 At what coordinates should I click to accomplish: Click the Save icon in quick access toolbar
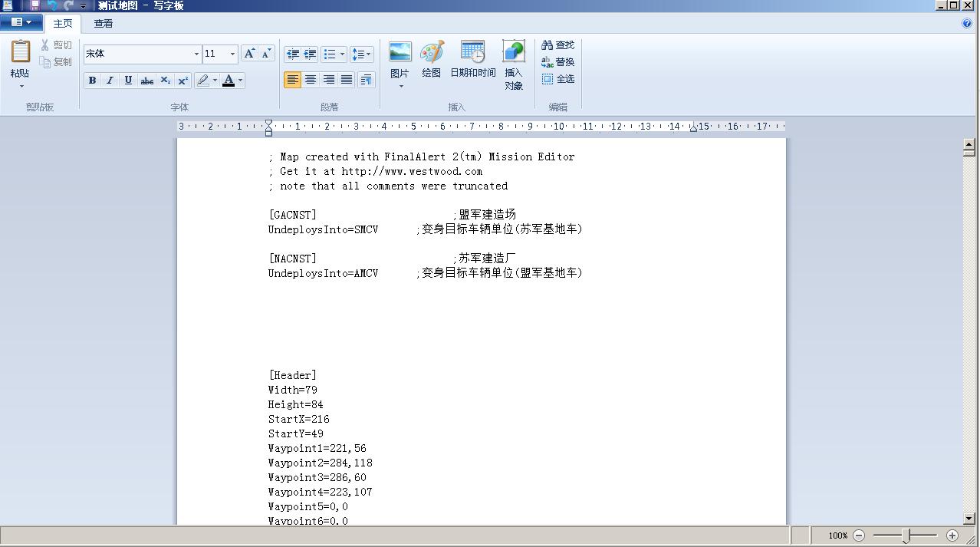point(35,5)
